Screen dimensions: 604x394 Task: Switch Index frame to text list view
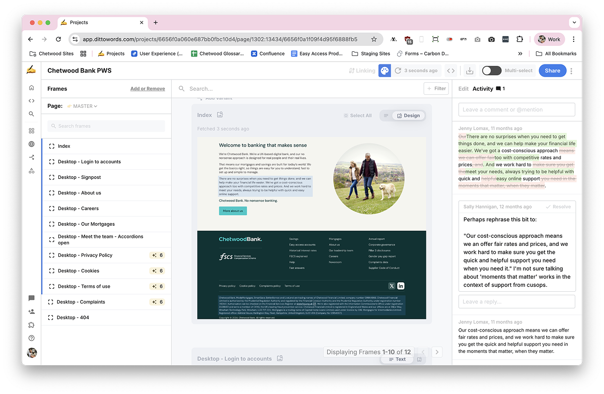point(386,116)
